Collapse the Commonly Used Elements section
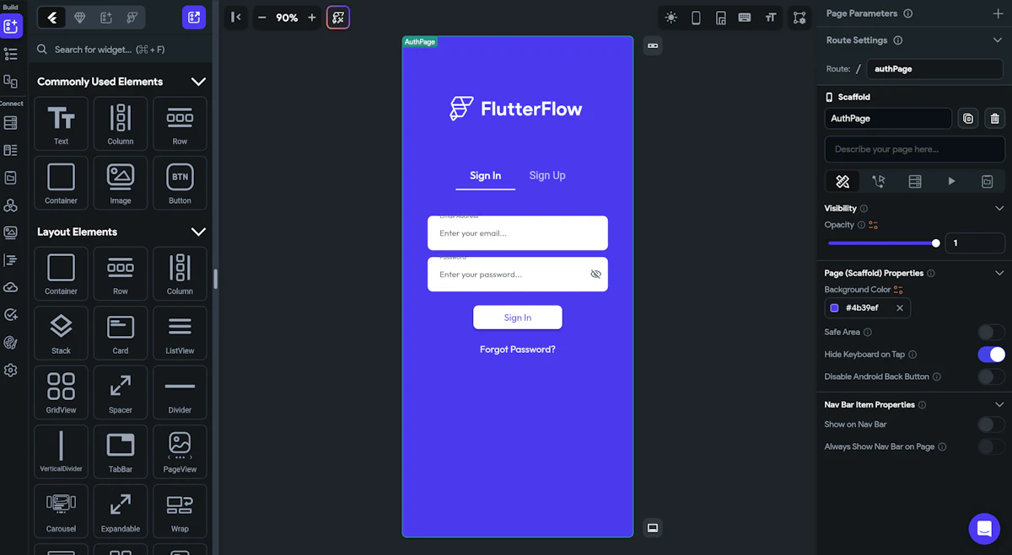 [x=198, y=82]
